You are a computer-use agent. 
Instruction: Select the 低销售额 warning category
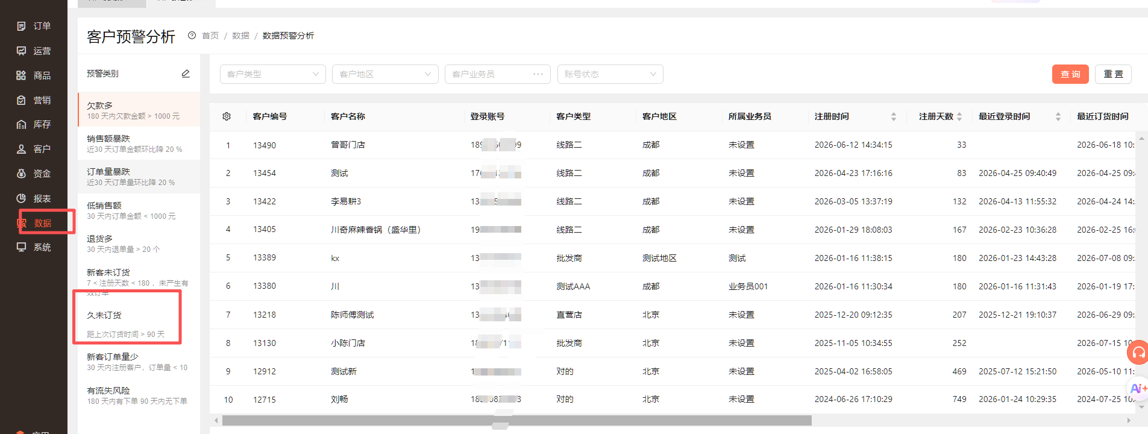139,210
